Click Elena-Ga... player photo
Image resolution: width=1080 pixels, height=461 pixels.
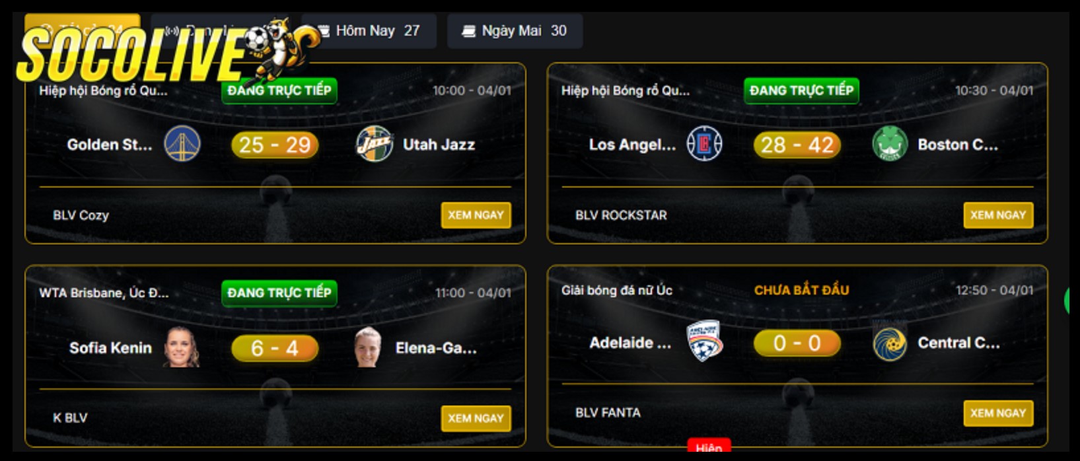(368, 347)
